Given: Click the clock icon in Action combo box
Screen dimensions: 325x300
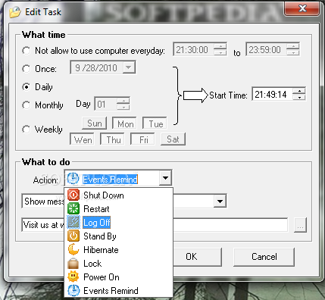Looking at the screenshot, I should point(73,179).
